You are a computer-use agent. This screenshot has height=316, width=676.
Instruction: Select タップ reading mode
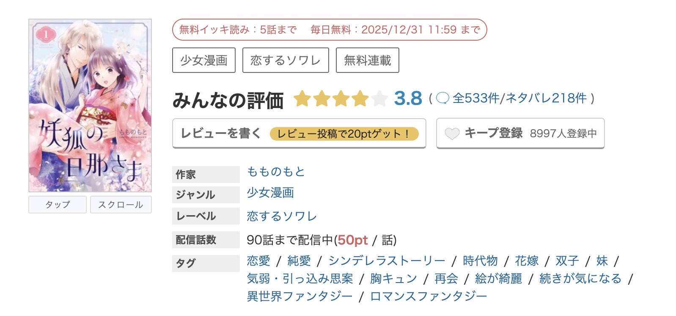(58, 205)
